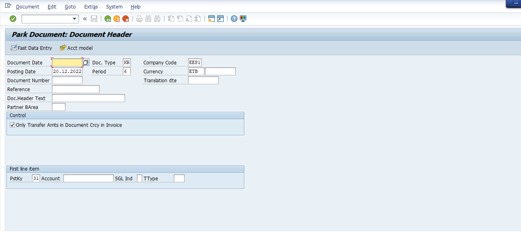This screenshot has height=233, width=521.
Task: Open the Extras menu
Action: pos(91,6)
